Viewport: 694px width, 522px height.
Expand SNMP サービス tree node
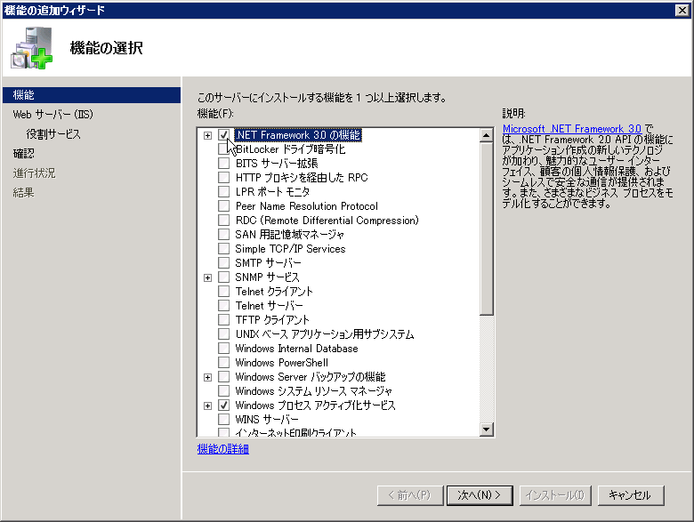point(207,277)
